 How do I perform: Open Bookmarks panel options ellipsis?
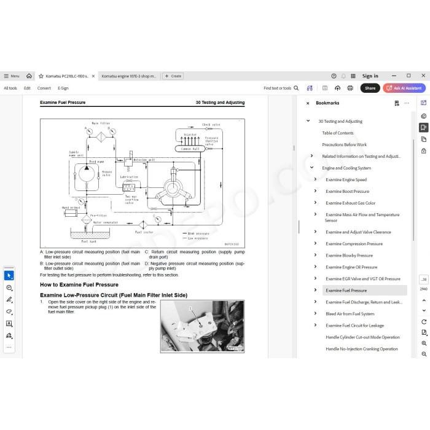click(407, 103)
